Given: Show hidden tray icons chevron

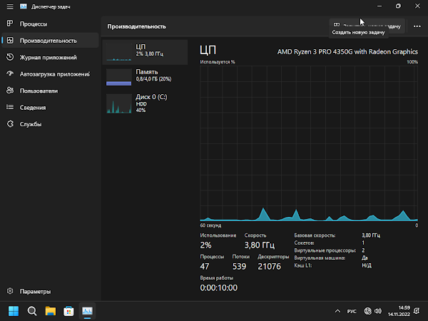Looking at the screenshot, I should point(337,311).
